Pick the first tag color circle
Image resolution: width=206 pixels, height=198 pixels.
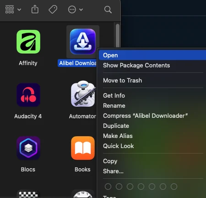click(x=108, y=187)
